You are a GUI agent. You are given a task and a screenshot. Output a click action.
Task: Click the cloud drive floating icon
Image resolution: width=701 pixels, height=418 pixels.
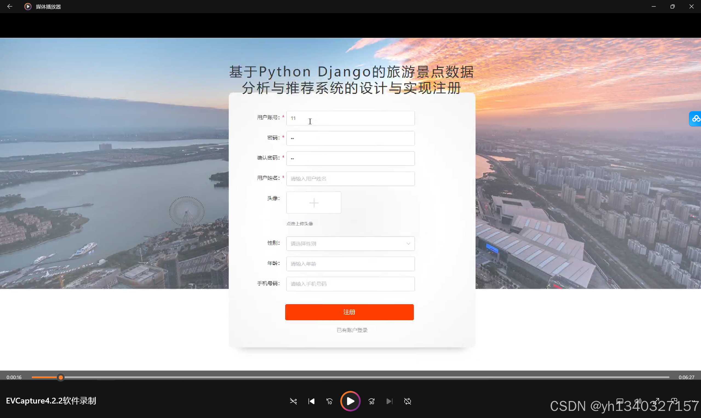point(695,119)
